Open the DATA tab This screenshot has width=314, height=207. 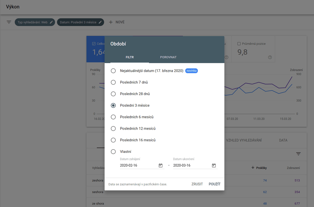click(283, 140)
